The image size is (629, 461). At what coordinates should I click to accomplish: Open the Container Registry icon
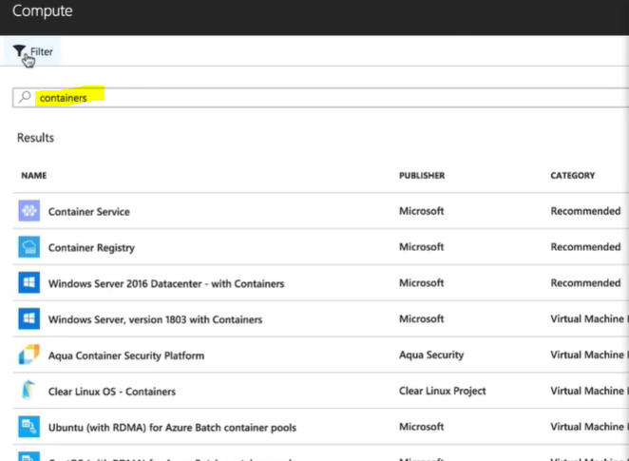pos(29,247)
